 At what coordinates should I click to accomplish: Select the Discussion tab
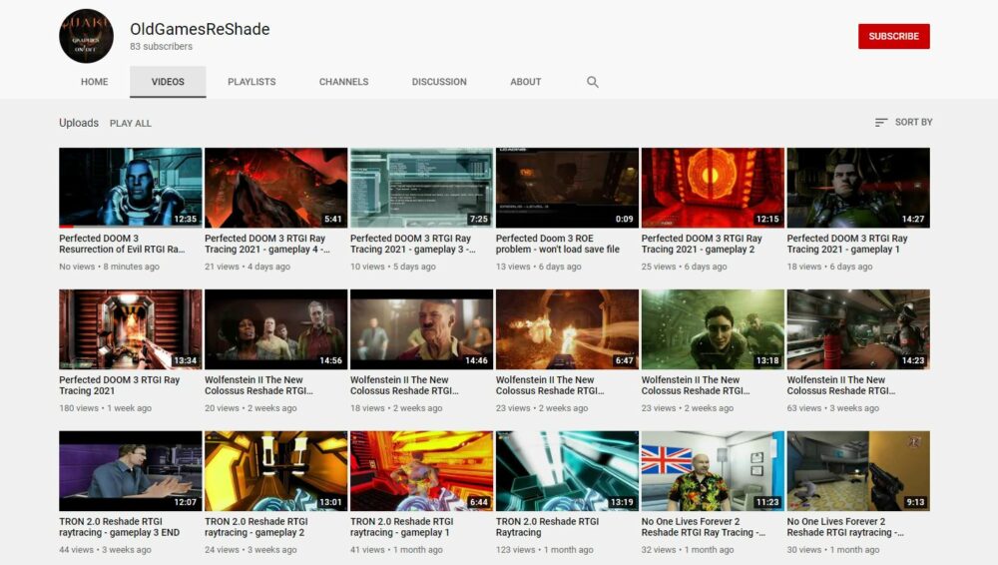pyautogui.click(x=439, y=82)
